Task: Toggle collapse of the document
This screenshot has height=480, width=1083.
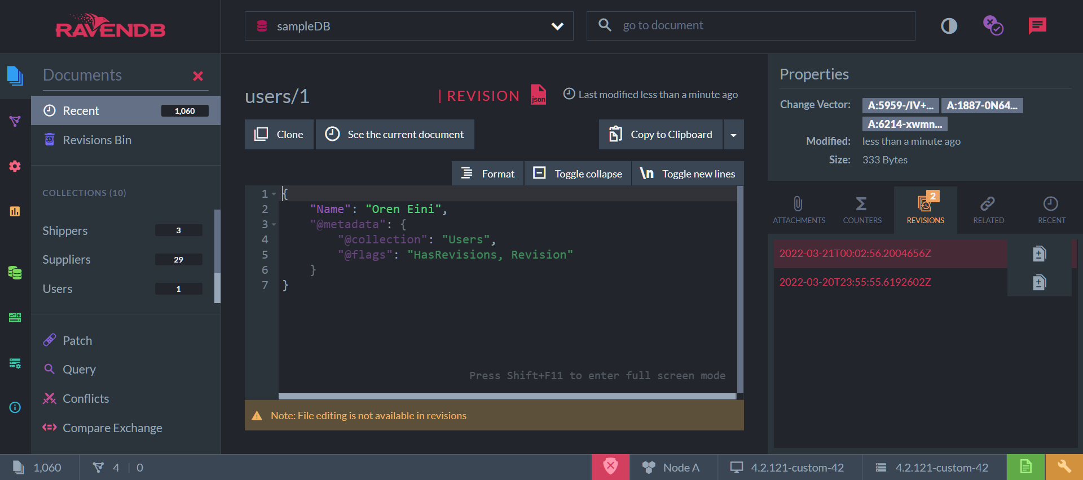Action: tap(578, 174)
